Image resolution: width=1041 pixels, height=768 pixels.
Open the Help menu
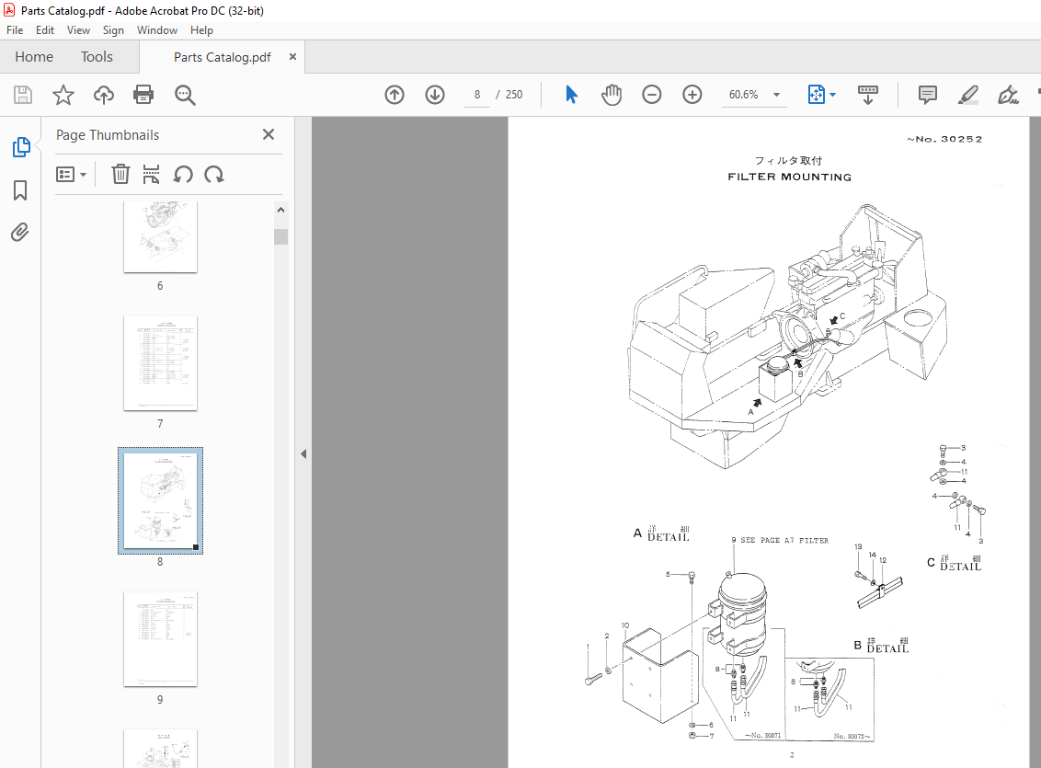(201, 30)
